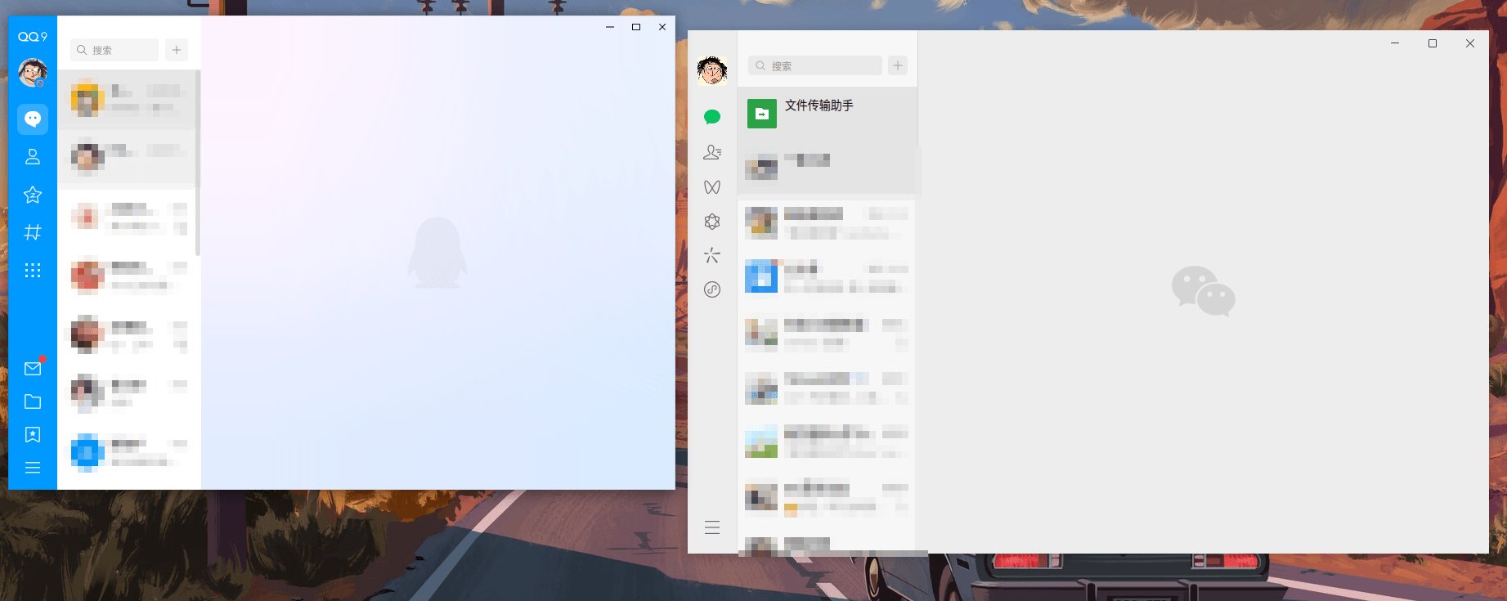Click the WeChat profile avatar
The image size is (1507, 601).
click(x=713, y=71)
